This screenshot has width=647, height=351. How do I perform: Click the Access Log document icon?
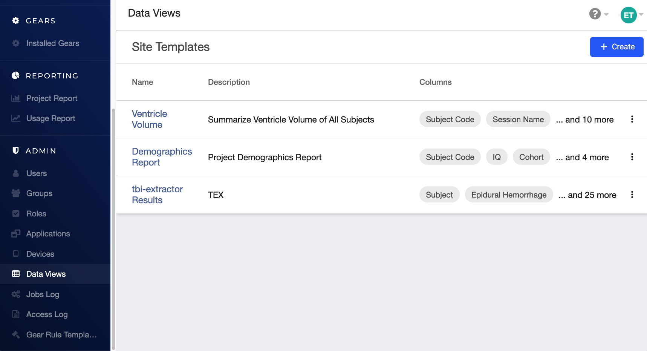(x=15, y=314)
